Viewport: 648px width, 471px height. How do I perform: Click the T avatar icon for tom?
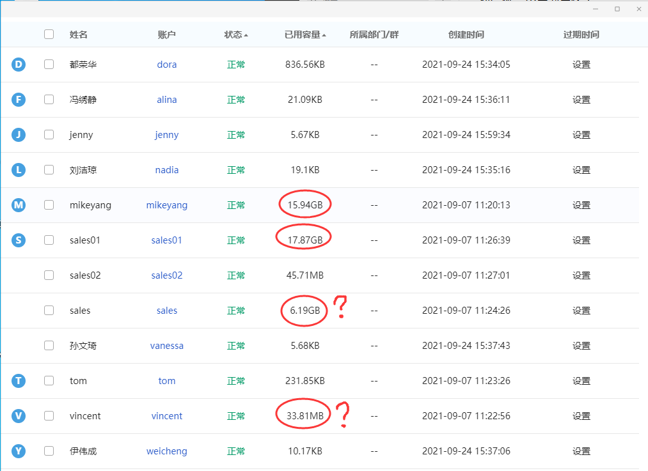pos(18,381)
